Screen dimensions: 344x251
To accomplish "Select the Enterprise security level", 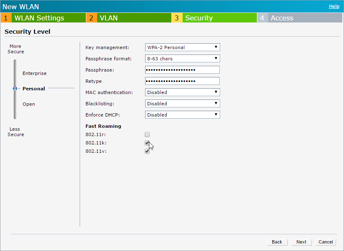I will click(35, 73).
